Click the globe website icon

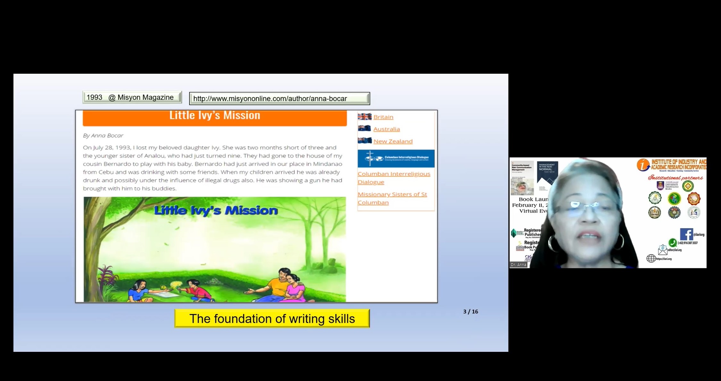651,258
